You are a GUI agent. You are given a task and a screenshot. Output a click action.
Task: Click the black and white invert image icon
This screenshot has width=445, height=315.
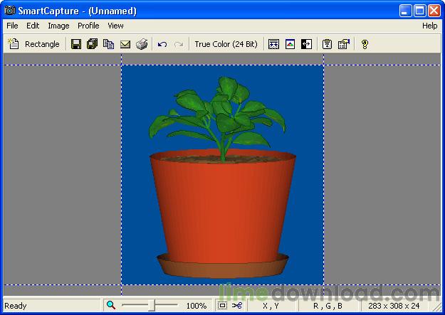(x=306, y=44)
